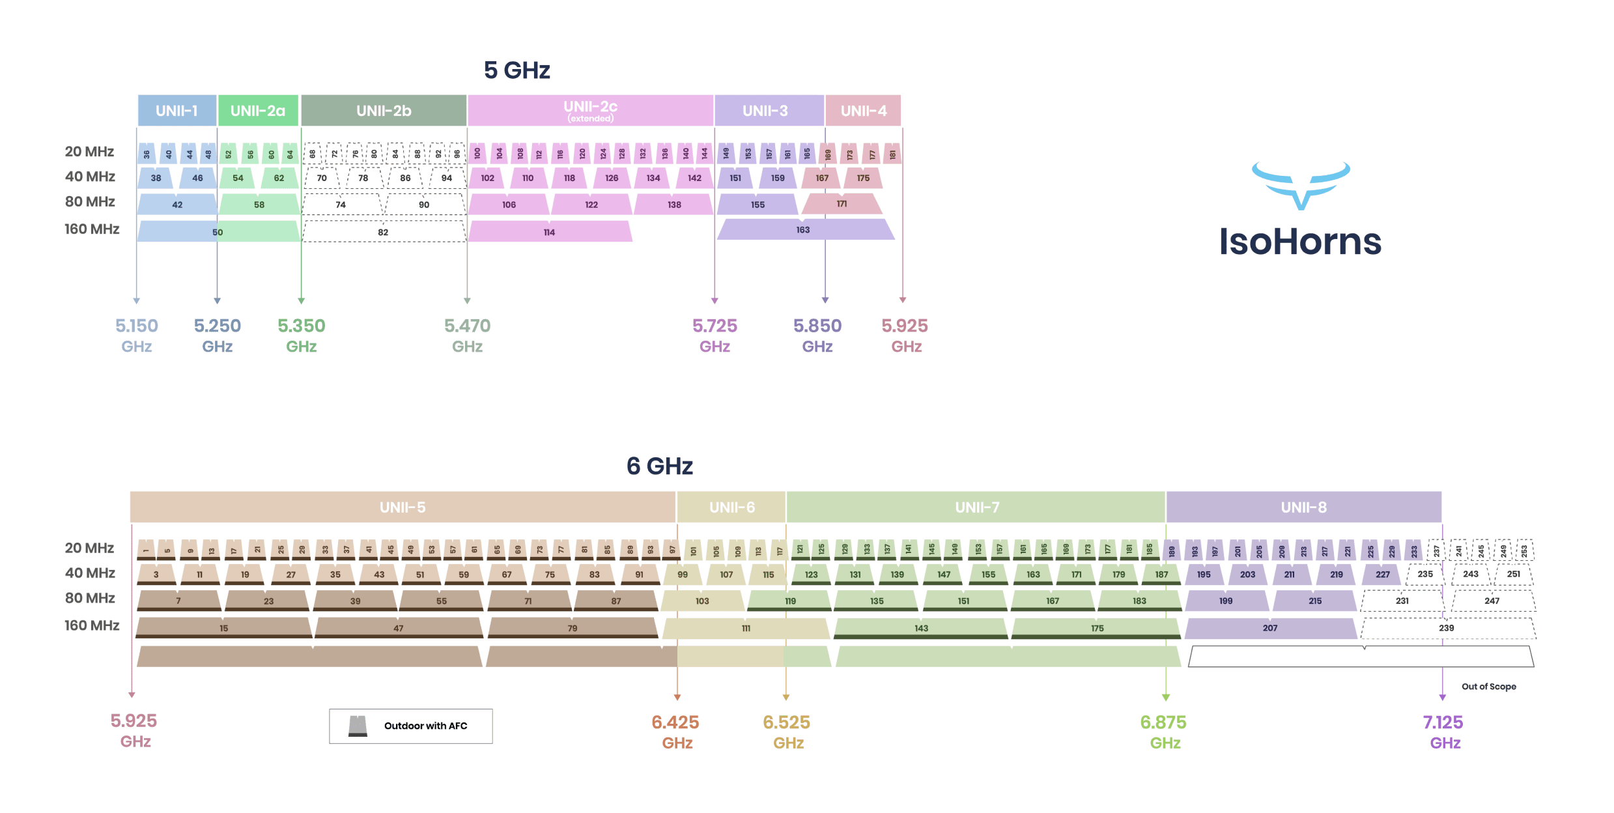This screenshot has height=813, width=1614.
Task: Click the IsoHorns blue horns logo icon
Action: pos(1301,186)
